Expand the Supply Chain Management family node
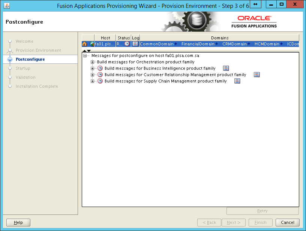Image resolution: width=306 pixels, height=231 pixels. (x=93, y=81)
